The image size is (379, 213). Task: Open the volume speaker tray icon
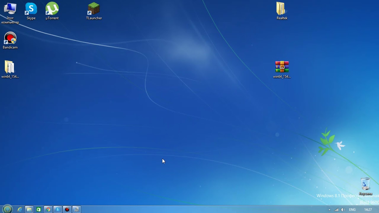[x=343, y=210]
